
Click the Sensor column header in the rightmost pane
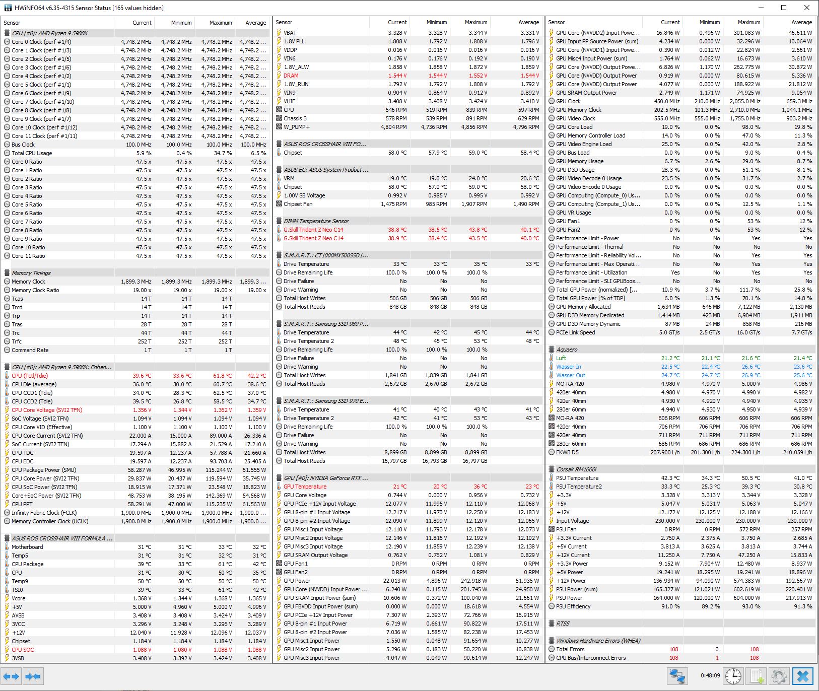[594, 22]
